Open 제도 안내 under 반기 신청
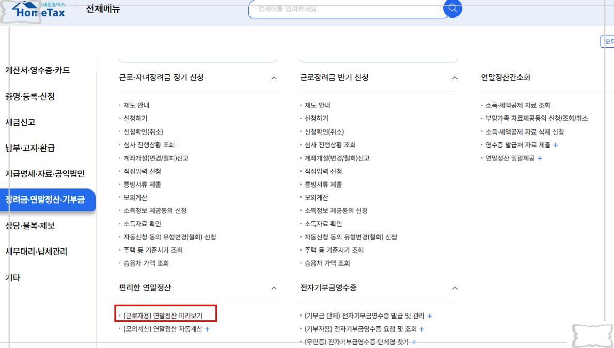The height and width of the screenshot is (348, 614). click(317, 105)
